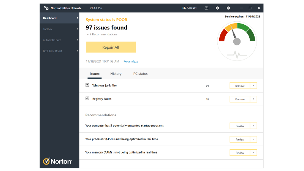Remove Windows junk files
Image resolution: width=304 pixels, height=171 pixels.
240,86
